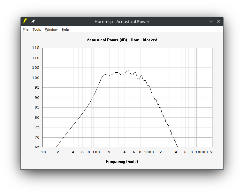Click the 'Frequency (hertz)' axis label

pos(122,162)
